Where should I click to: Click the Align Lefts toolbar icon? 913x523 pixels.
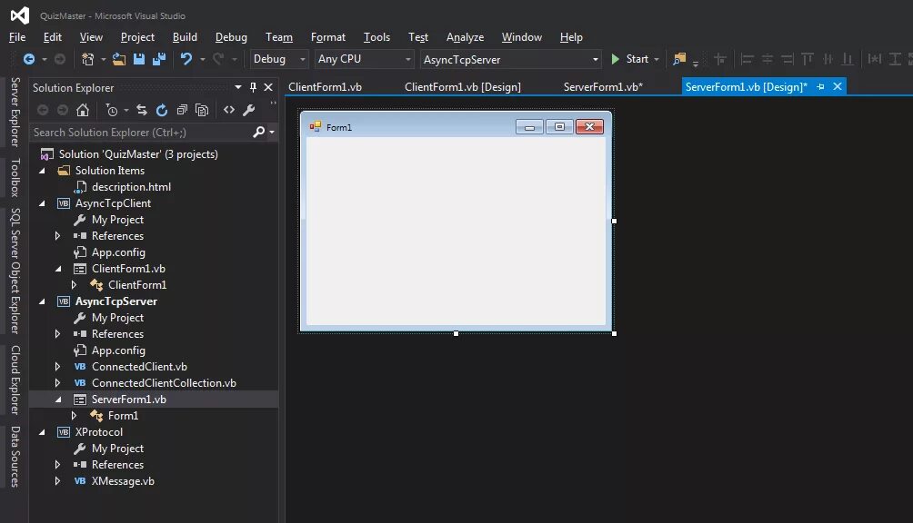click(747, 59)
